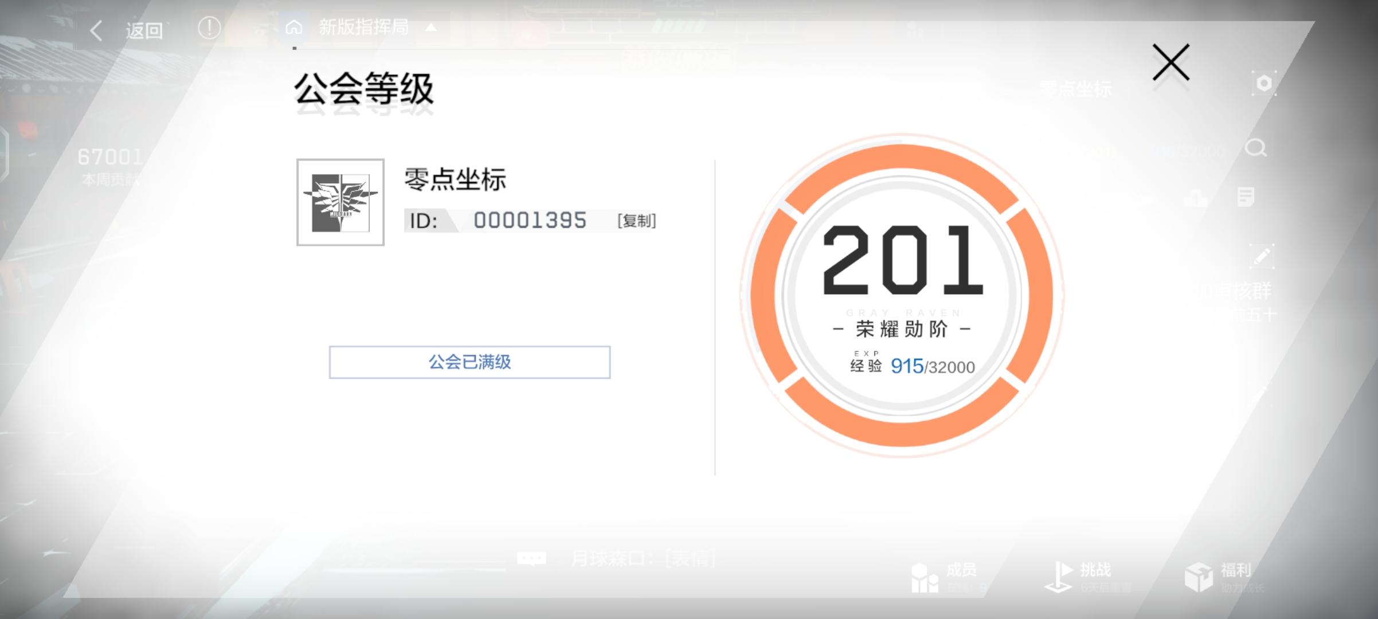The image size is (1378, 619).
Task: Click the weekly contribution number 67001
Action: pos(110,156)
